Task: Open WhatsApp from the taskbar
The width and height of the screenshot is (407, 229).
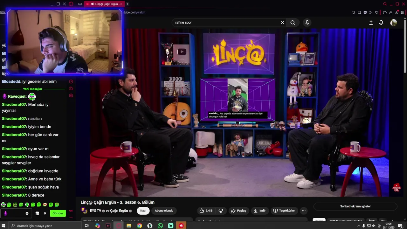Action: pyautogui.click(x=160, y=226)
